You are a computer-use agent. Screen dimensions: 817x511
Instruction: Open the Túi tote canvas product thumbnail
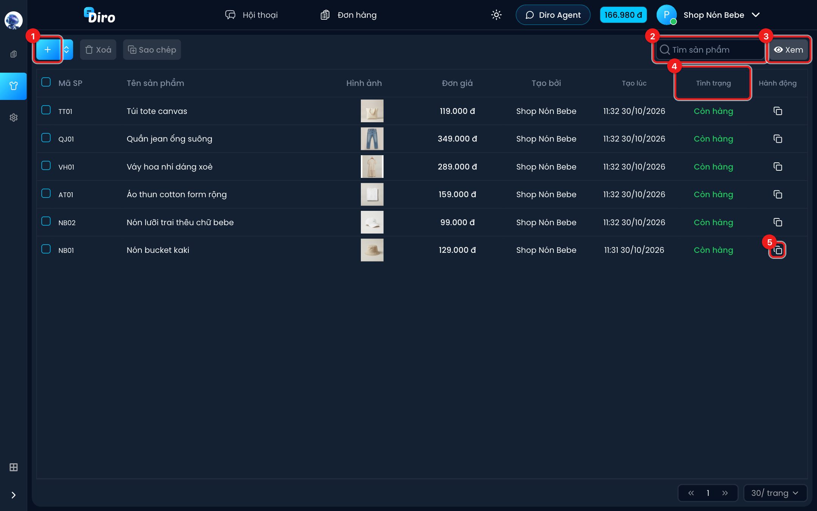(372, 111)
